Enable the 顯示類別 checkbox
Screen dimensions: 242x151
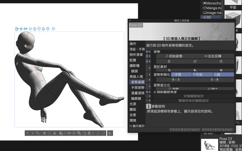(130, 126)
